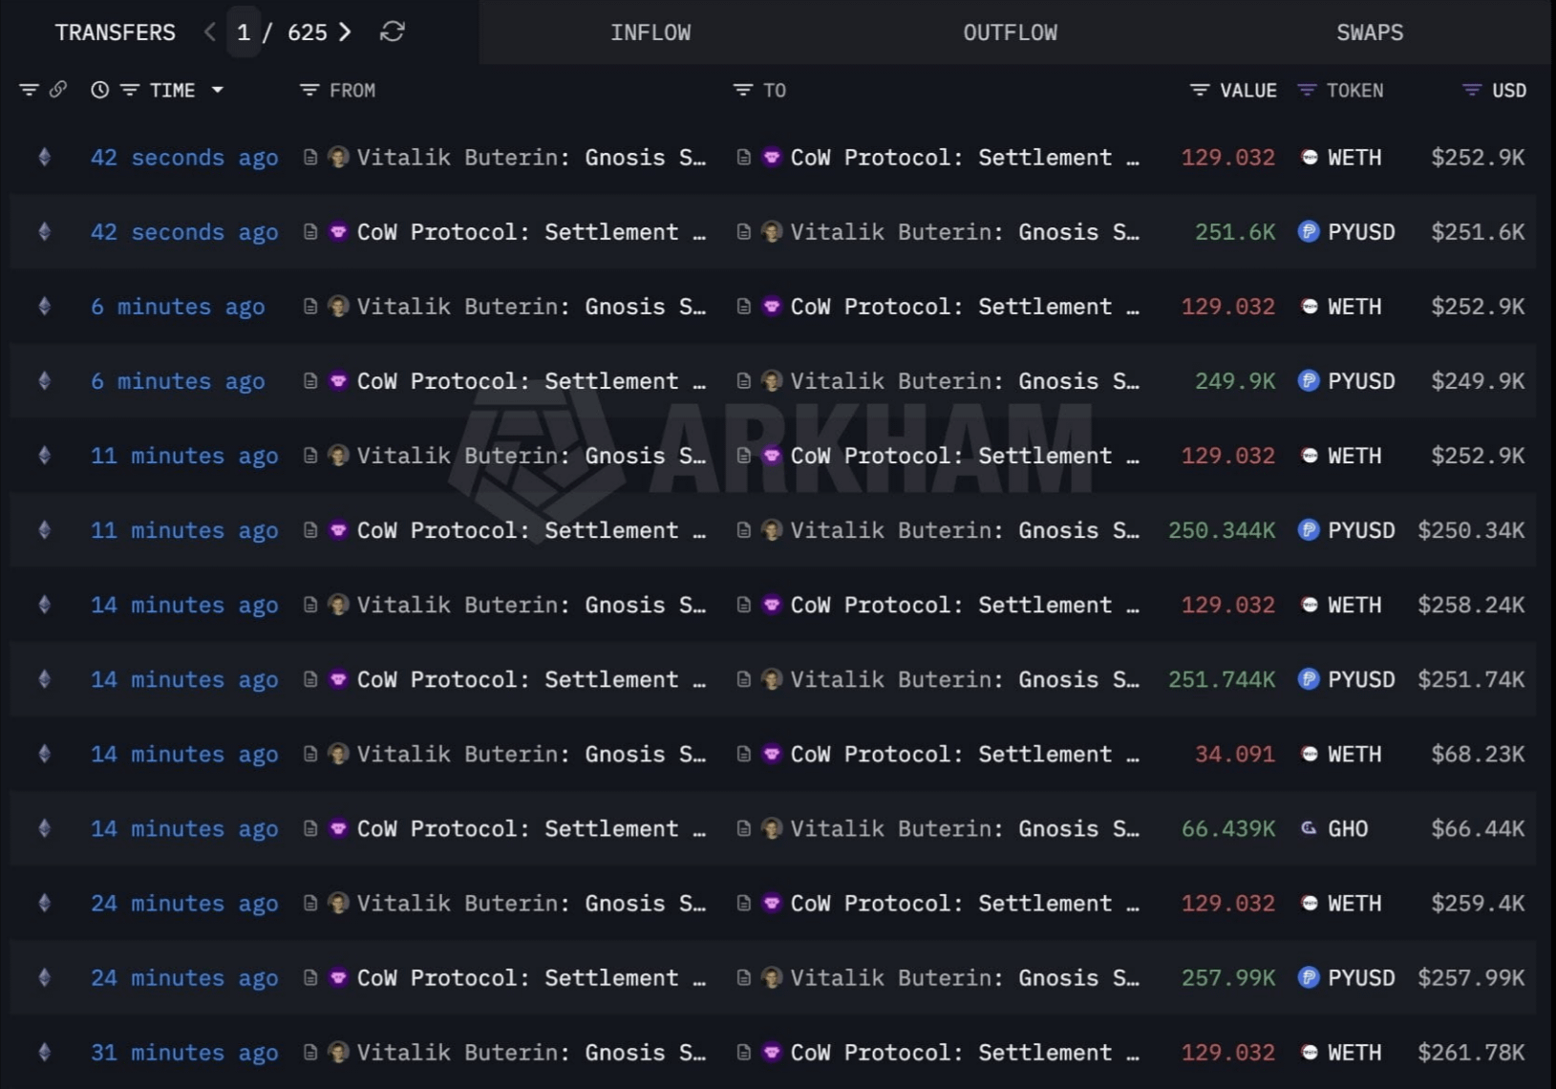Click the refresh transfers icon
The height and width of the screenshot is (1089, 1556).
pos(392,32)
